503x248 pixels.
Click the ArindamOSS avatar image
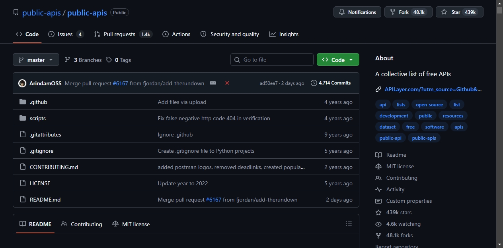click(22, 83)
